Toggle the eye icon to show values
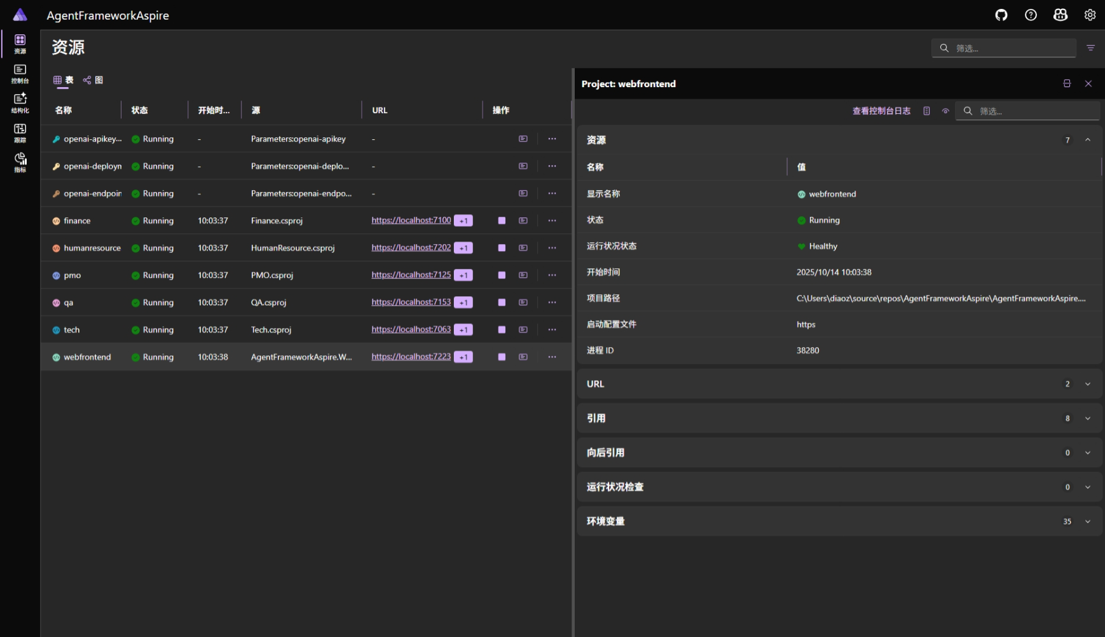1105x637 pixels. point(945,111)
